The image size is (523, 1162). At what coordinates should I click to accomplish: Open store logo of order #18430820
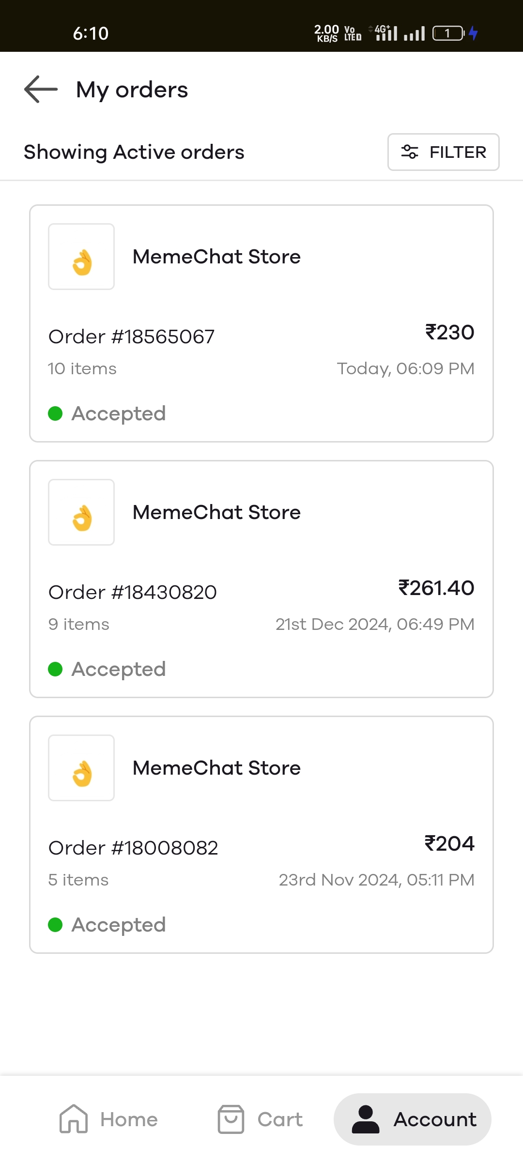(81, 512)
